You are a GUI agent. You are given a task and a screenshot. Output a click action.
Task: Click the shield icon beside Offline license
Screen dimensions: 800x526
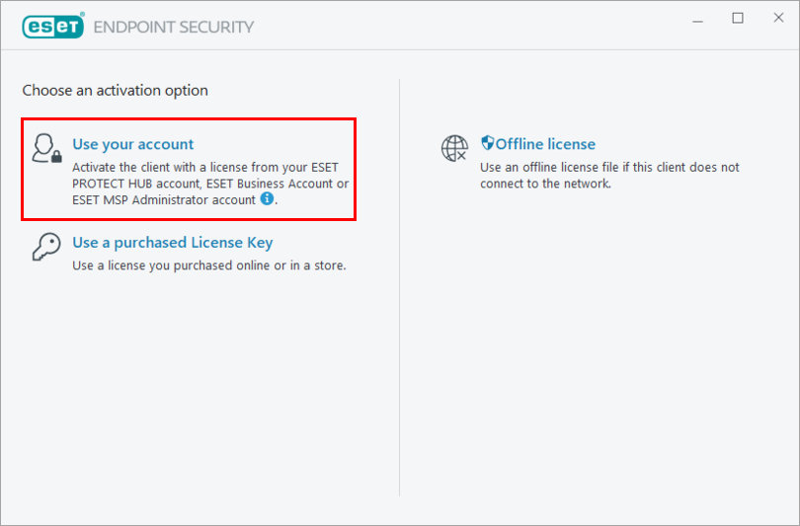click(487, 144)
